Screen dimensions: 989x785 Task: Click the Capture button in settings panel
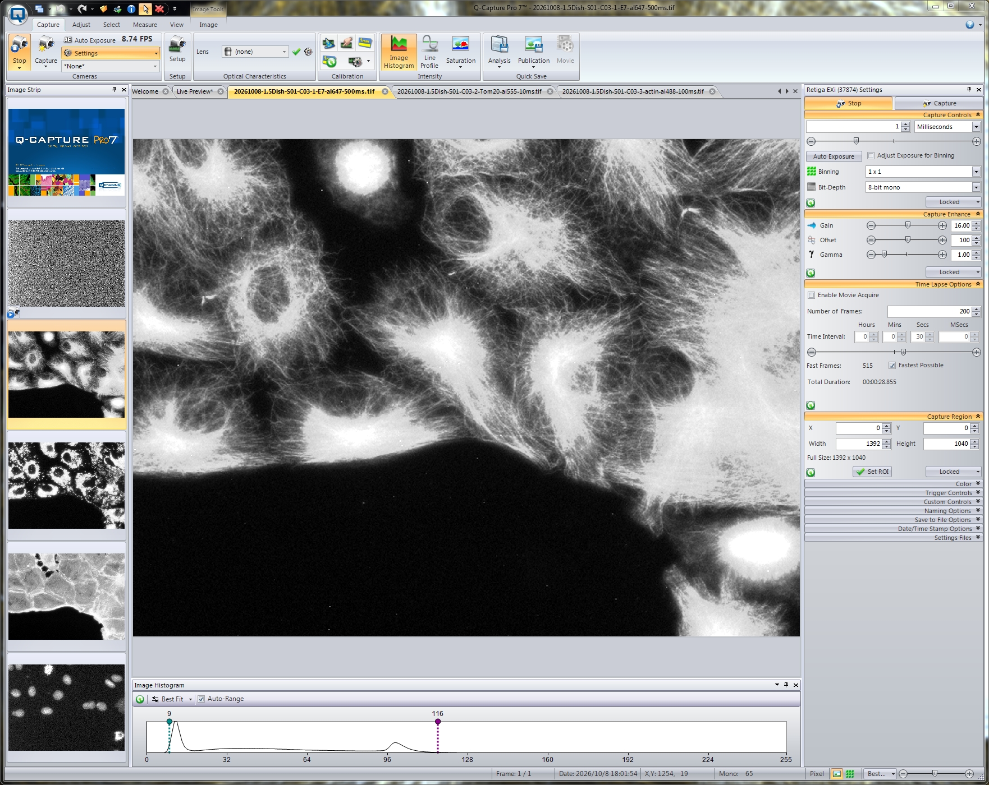tap(938, 103)
